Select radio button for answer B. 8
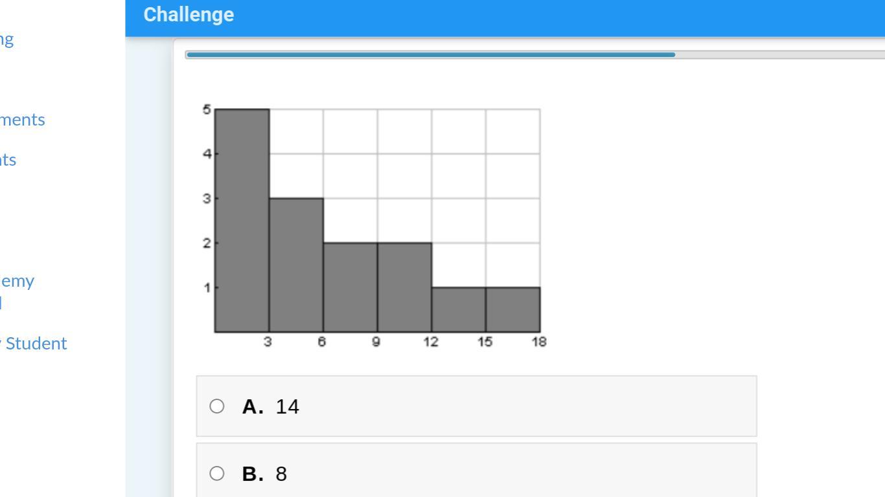This screenshot has width=885, height=497. coord(217,474)
